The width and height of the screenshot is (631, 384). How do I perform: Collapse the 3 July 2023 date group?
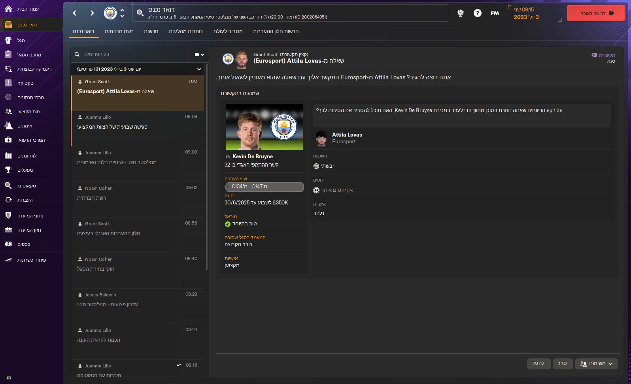point(199,69)
